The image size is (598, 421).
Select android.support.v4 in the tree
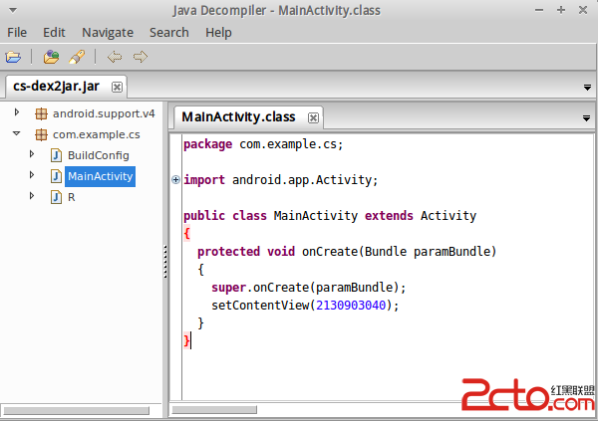[x=104, y=113]
